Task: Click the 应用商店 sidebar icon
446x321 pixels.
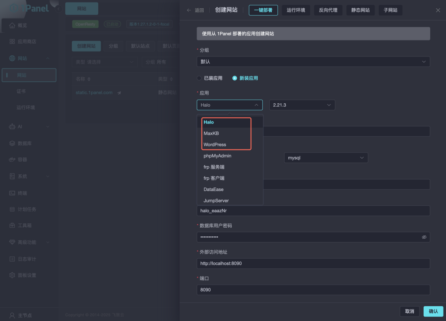Action: pyautogui.click(x=12, y=42)
